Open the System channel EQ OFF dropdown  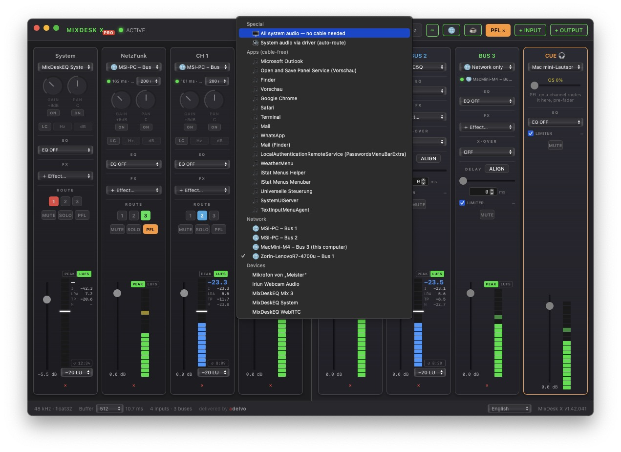coord(65,150)
